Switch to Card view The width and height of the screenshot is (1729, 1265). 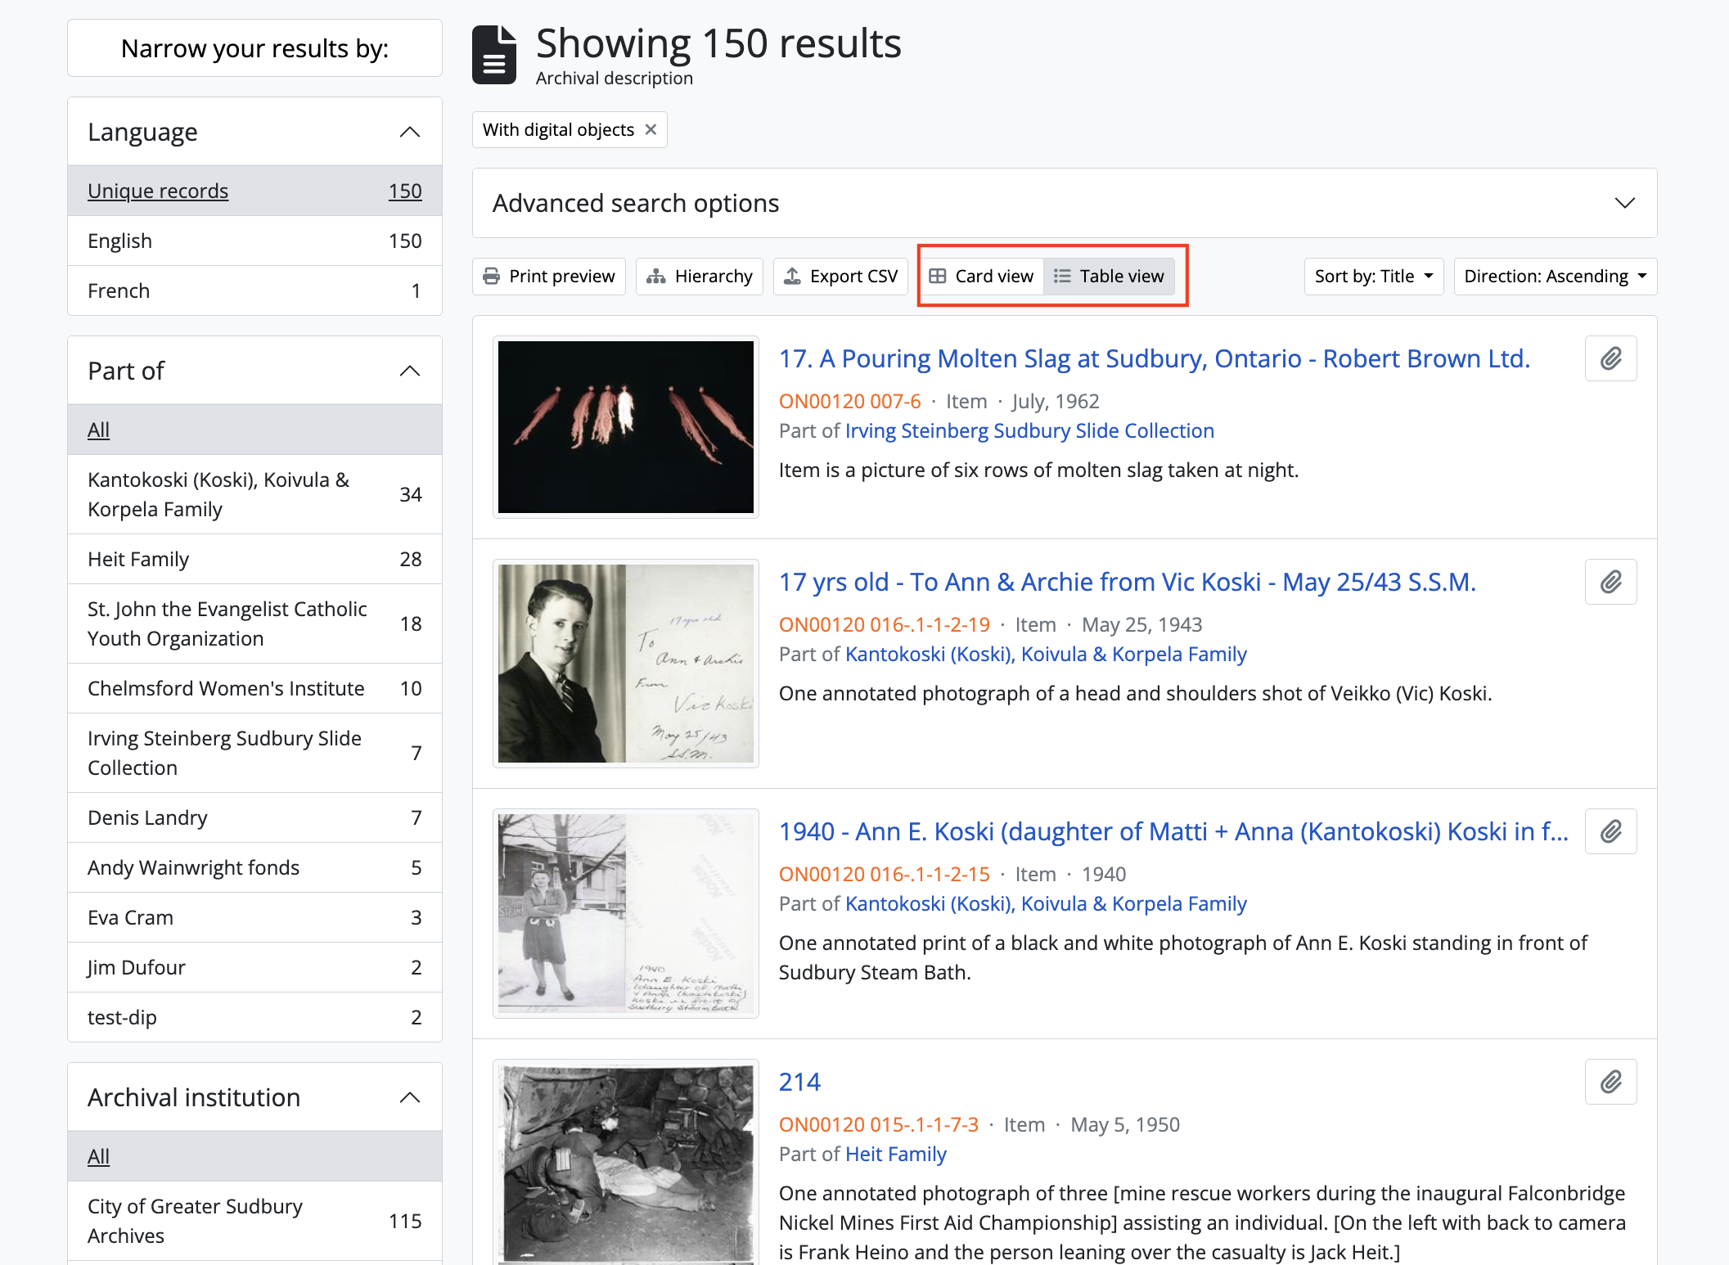pos(981,277)
